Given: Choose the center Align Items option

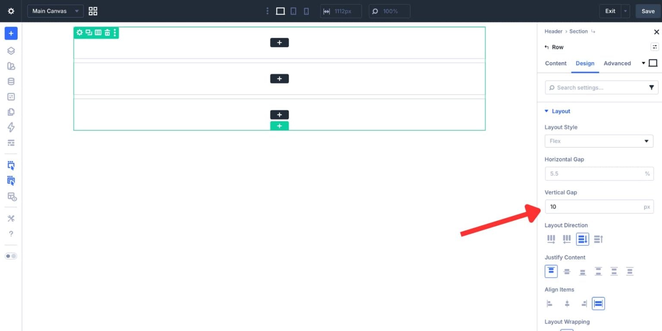Looking at the screenshot, I should pyautogui.click(x=567, y=303).
